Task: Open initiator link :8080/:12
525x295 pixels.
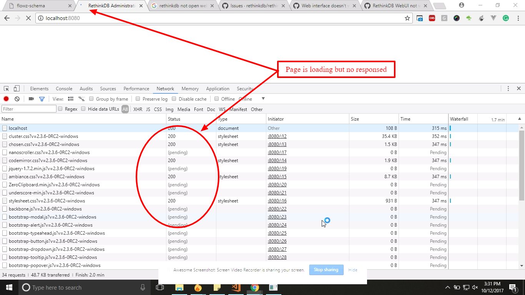Action: 277,136
